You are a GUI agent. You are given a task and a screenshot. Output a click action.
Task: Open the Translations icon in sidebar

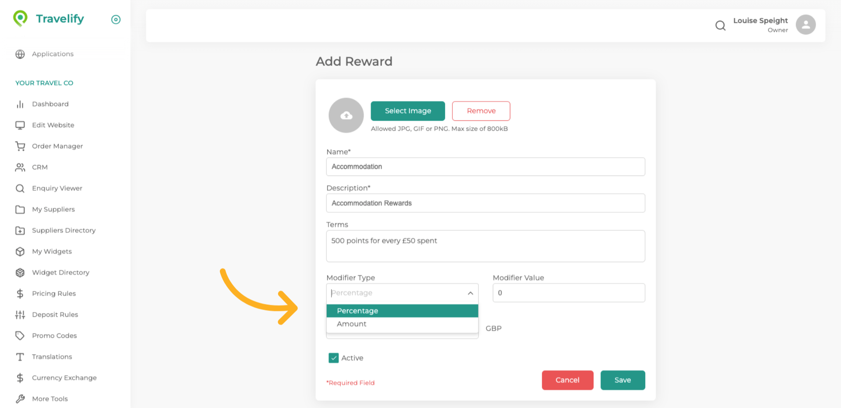[x=20, y=357]
